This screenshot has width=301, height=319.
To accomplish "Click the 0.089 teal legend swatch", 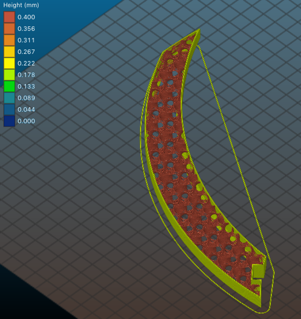I will pyautogui.click(x=9, y=98).
